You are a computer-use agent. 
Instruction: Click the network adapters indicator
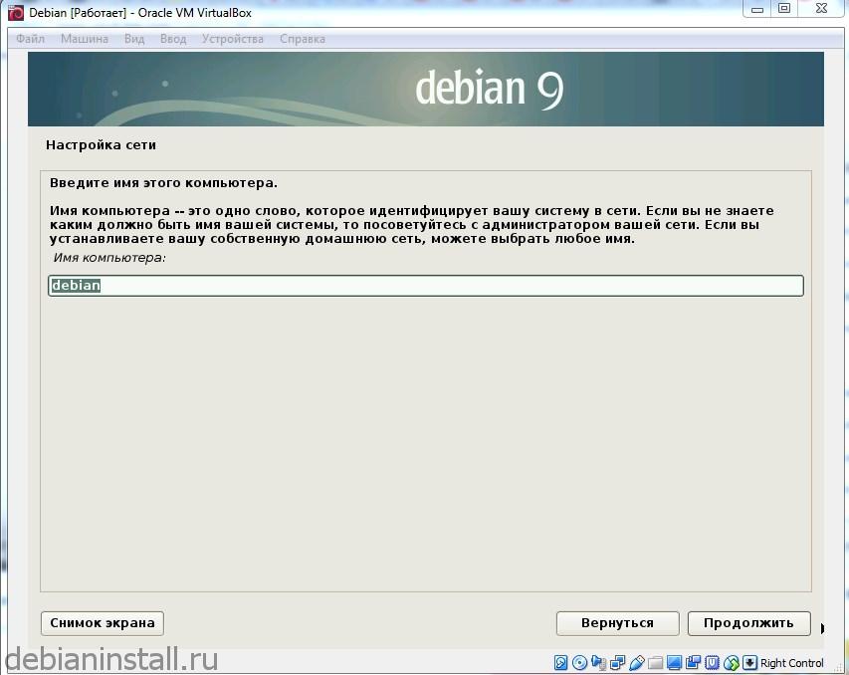617,663
